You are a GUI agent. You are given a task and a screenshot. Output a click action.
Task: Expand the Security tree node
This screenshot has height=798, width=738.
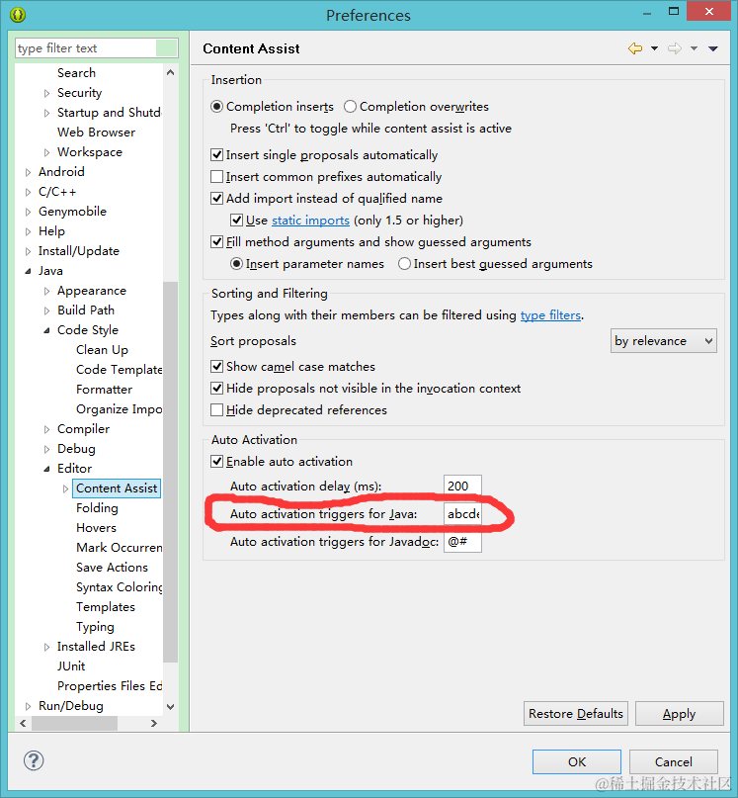click(x=46, y=93)
